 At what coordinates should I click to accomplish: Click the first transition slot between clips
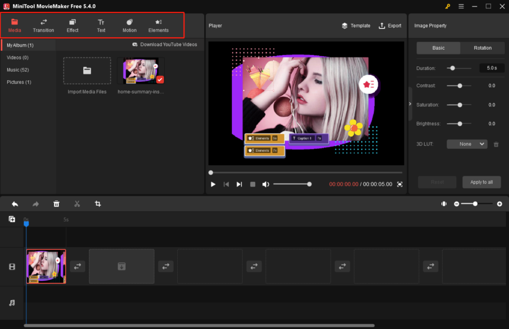point(77,266)
